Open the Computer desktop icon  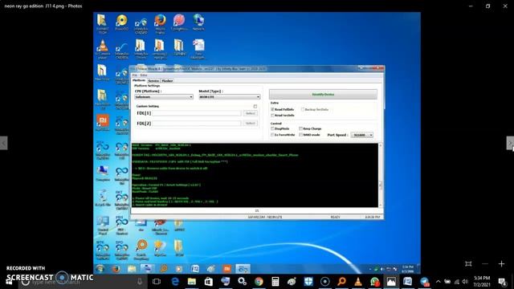[x=103, y=173]
